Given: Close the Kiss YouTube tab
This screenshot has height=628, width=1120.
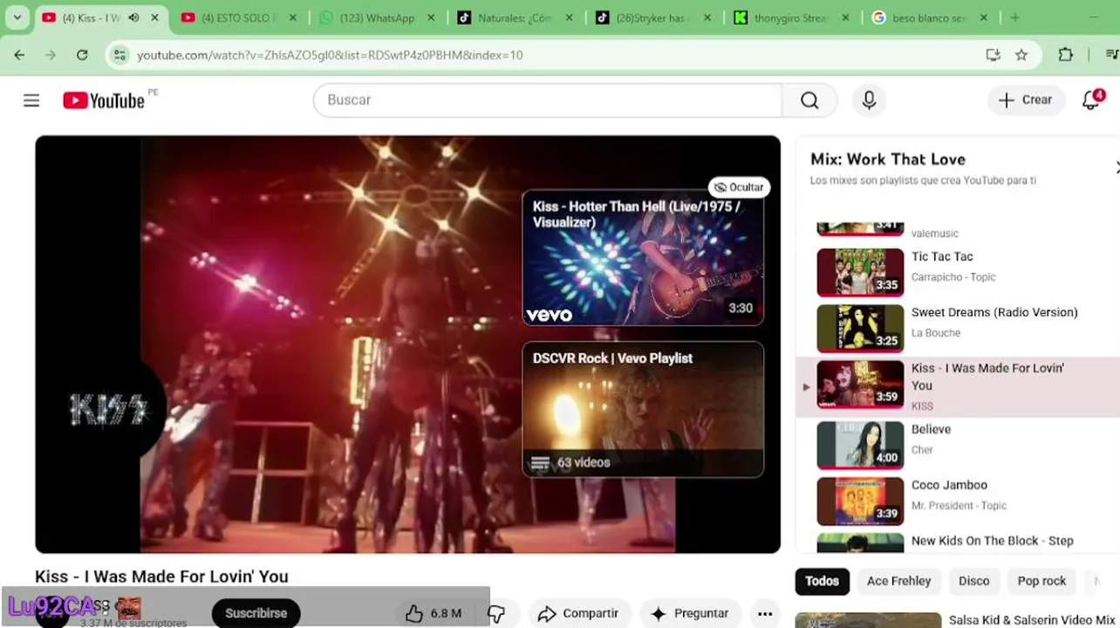Looking at the screenshot, I should click(x=155, y=17).
